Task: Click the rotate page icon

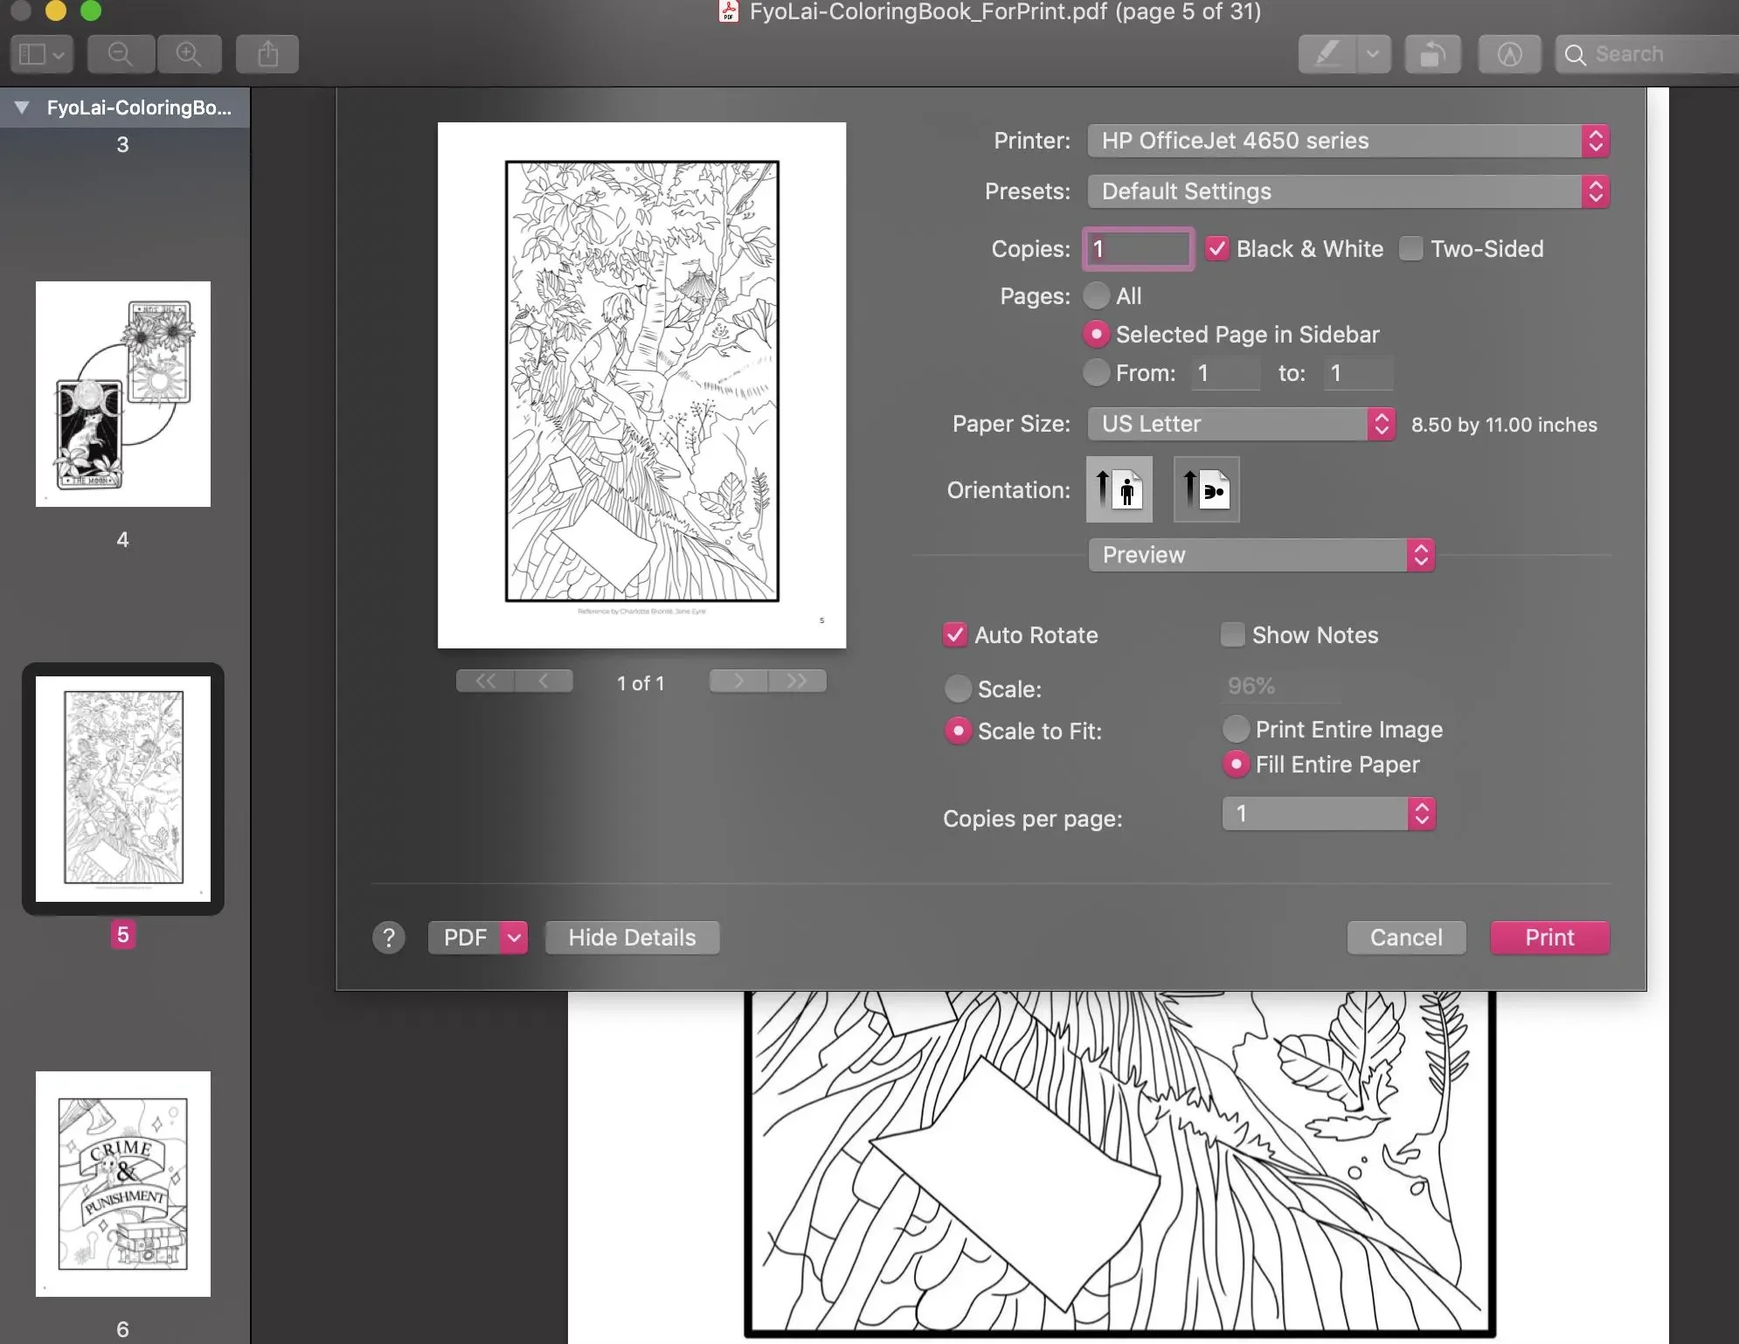Action: 1432,54
